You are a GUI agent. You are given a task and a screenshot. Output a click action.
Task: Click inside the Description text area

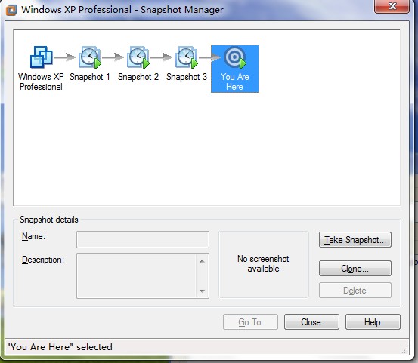(x=136, y=275)
